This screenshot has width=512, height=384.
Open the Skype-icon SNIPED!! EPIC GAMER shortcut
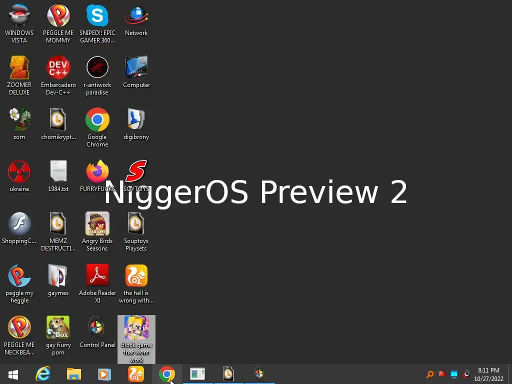click(97, 23)
